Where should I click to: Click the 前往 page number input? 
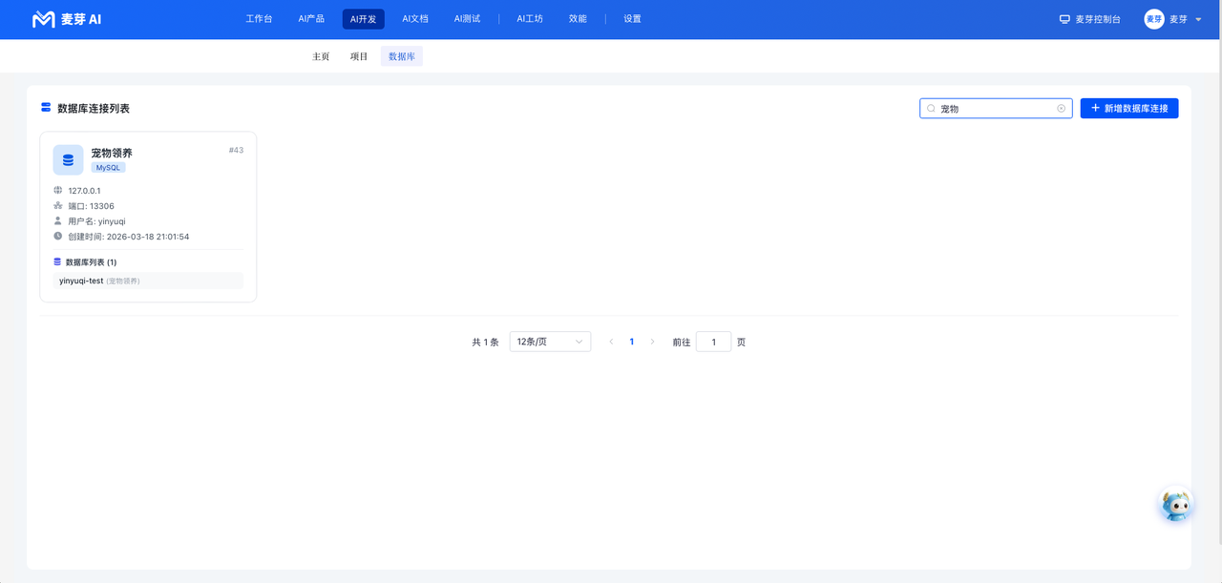(713, 342)
